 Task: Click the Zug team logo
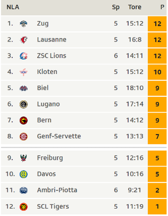pos(24,24)
